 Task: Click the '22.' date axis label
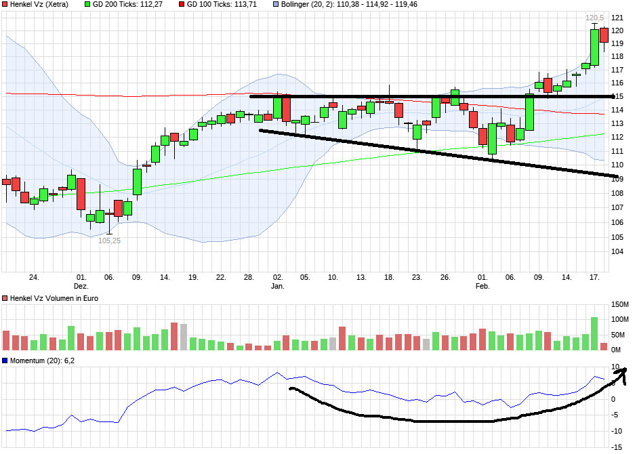pyautogui.click(x=221, y=277)
